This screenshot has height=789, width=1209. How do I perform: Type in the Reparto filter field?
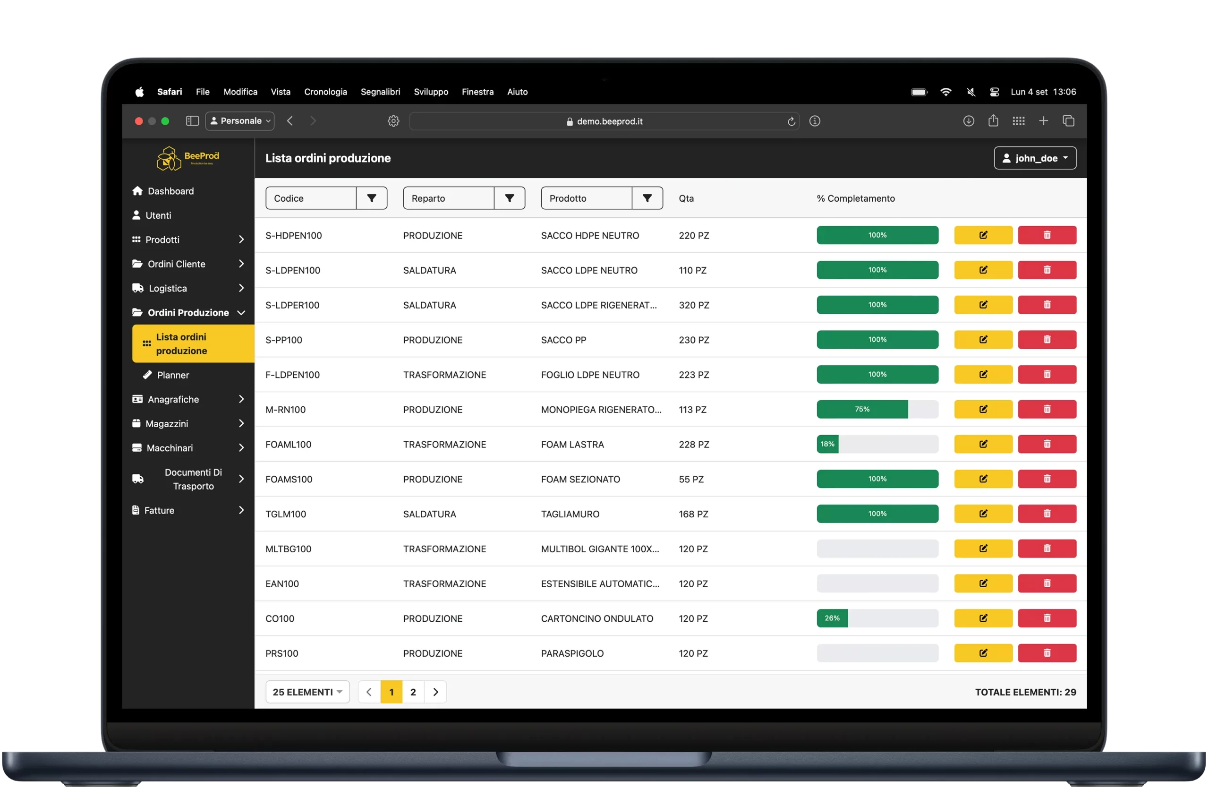pos(448,198)
